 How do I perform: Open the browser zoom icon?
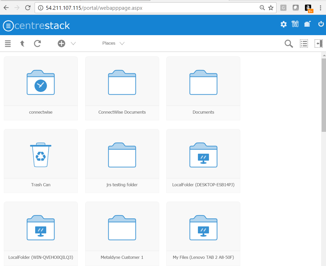tap(262, 8)
